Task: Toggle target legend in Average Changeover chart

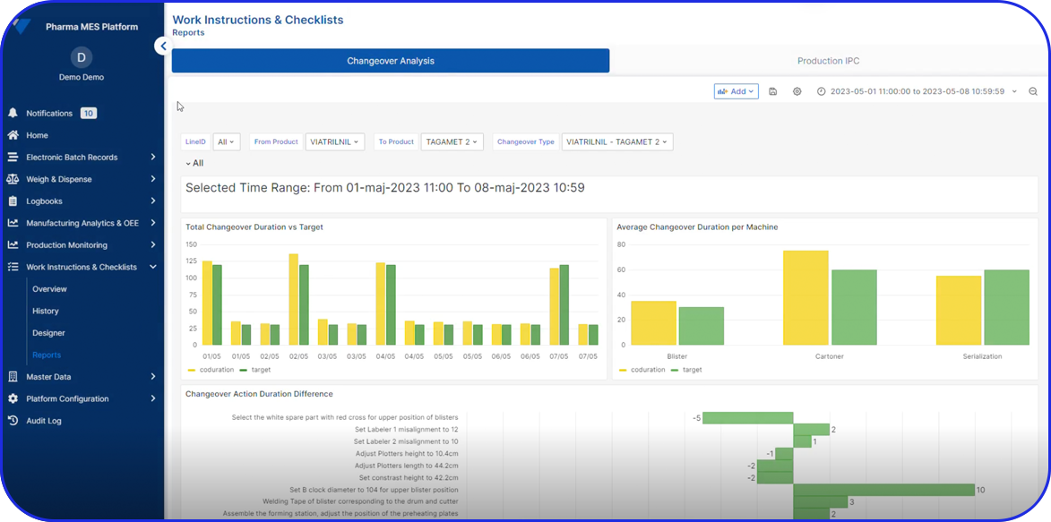Action: coord(687,370)
